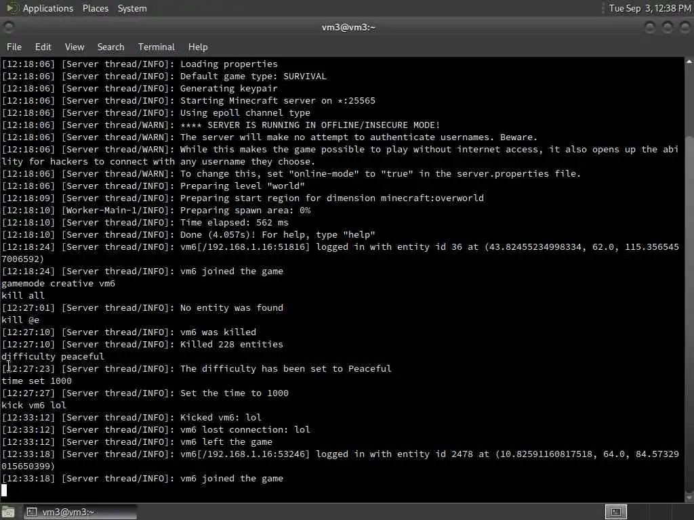Image resolution: width=694 pixels, height=520 pixels.
Task: Maximize the vm3@vm3 terminal window
Action: coord(667,27)
